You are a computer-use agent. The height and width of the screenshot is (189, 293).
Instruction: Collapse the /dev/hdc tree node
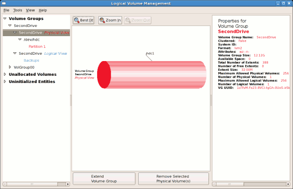[x=20, y=40]
